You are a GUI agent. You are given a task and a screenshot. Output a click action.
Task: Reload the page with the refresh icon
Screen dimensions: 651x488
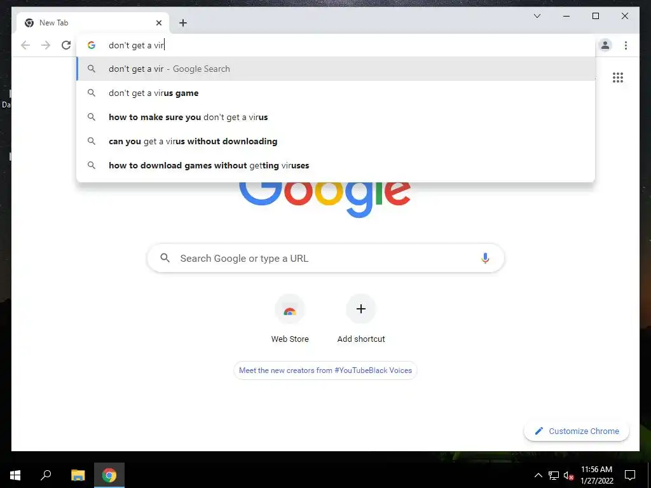tap(66, 45)
